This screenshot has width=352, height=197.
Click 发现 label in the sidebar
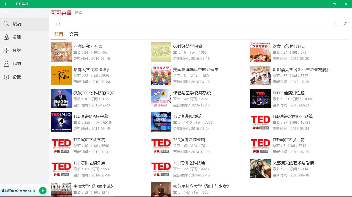tap(17, 37)
